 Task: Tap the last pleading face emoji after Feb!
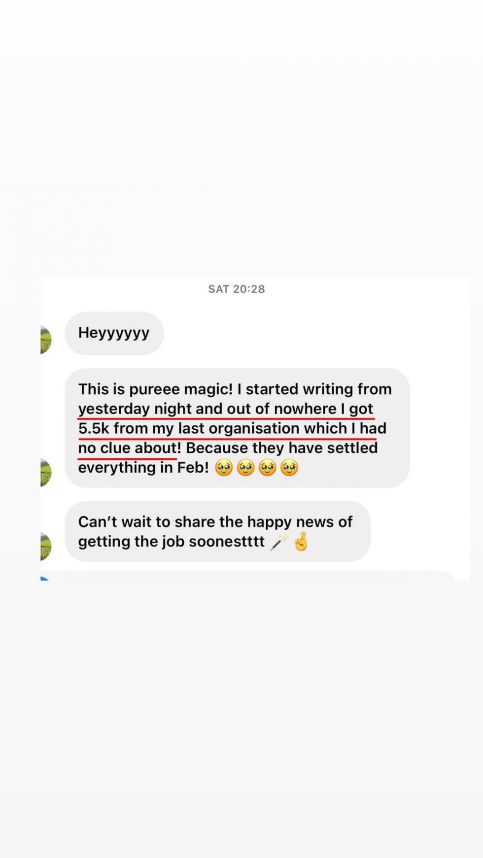click(x=289, y=467)
